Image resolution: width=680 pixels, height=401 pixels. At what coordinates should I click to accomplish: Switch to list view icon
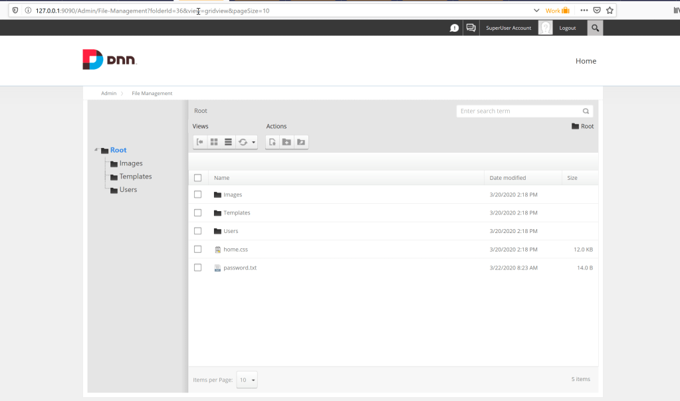click(228, 142)
